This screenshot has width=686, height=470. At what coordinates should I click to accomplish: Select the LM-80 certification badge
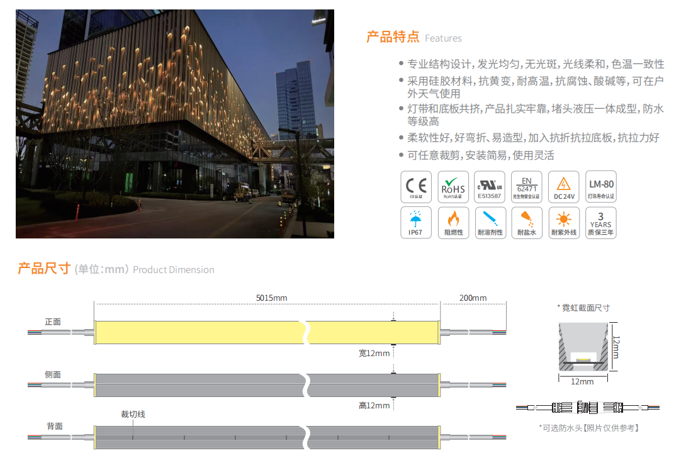[601, 187]
